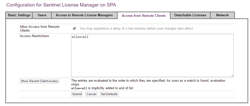The image size is (250, 106).
Task: Click the Configuration for Sentinel License Manager heading
Action: point(61,5)
